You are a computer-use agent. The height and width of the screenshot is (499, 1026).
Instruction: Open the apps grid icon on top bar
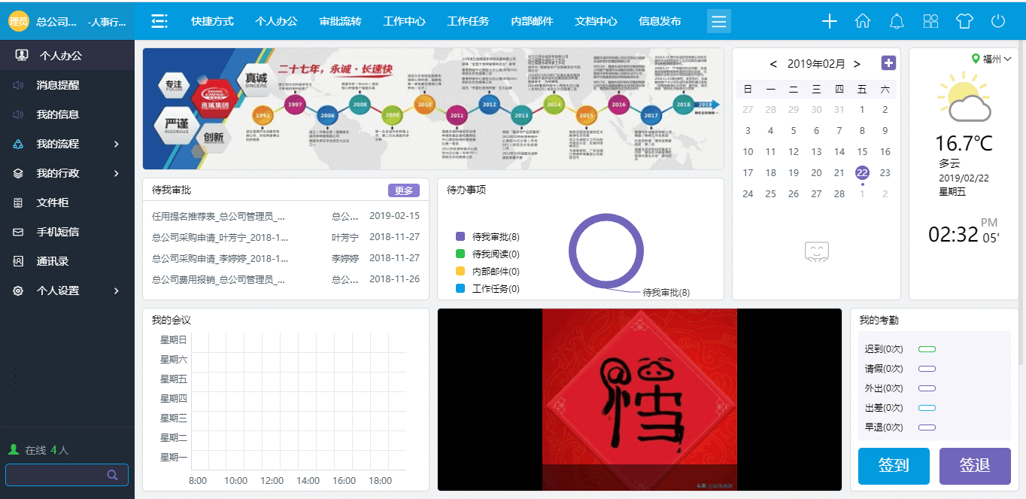coord(930,21)
